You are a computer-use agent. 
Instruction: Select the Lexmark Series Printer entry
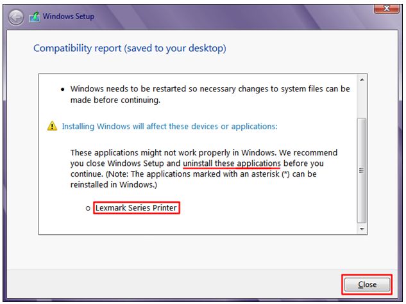(x=136, y=207)
